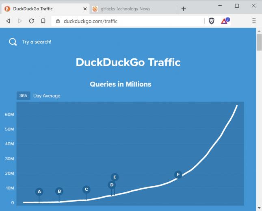Select chart marker A
The image size is (262, 211).
point(39,191)
